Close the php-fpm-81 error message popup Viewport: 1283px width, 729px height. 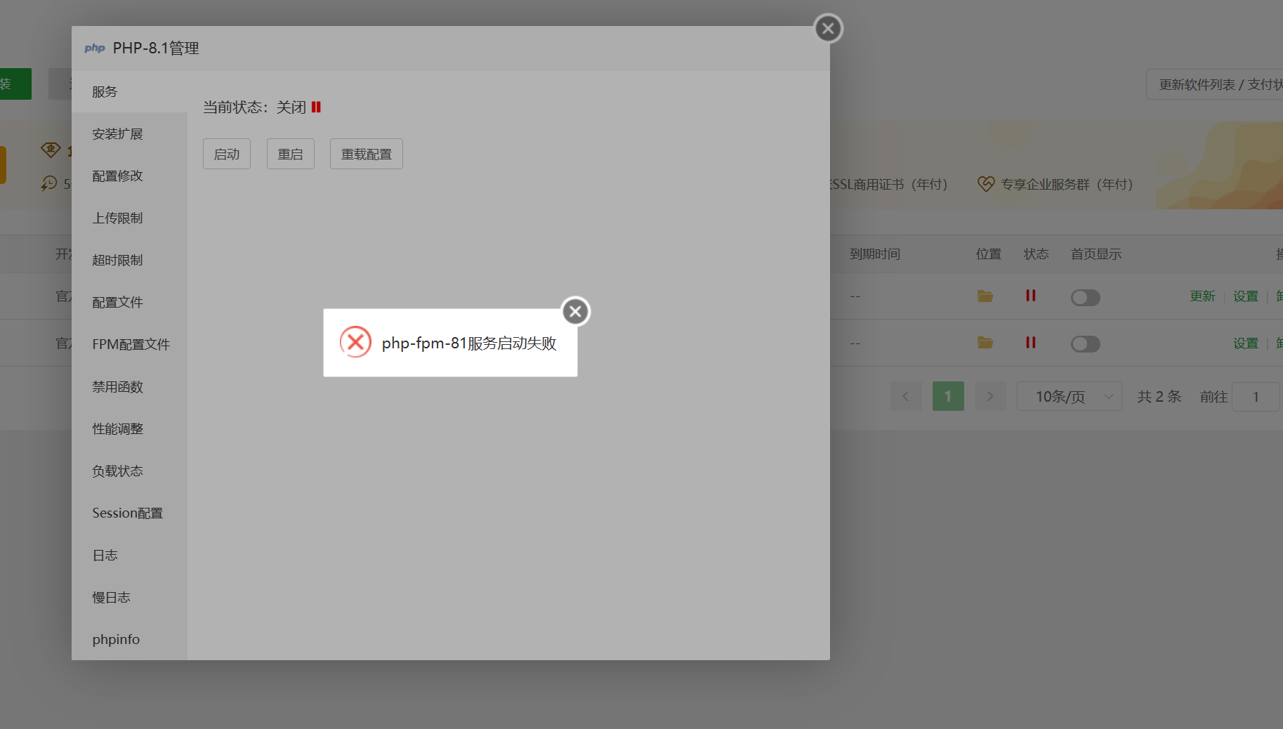pyautogui.click(x=575, y=311)
